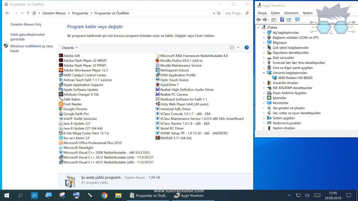Open help with the blue question mark icon
Image resolution: width=358 pixels, height=201 pixels.
tap(247, 47)
